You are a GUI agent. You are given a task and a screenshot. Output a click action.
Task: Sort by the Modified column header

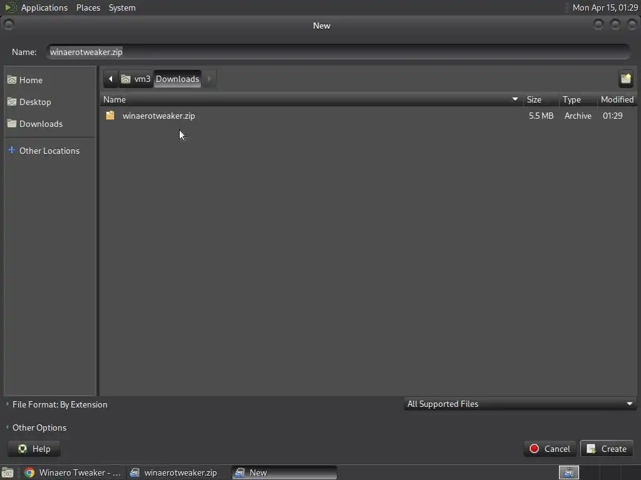pyautogui.click(x=617, y=99)
